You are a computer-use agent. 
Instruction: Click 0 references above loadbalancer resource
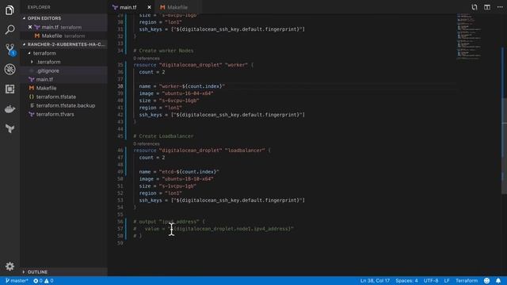(146, 143)
